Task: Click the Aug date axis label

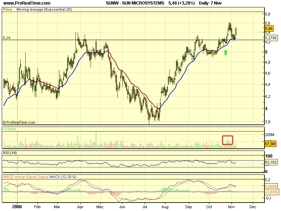Action: [165, 207]
